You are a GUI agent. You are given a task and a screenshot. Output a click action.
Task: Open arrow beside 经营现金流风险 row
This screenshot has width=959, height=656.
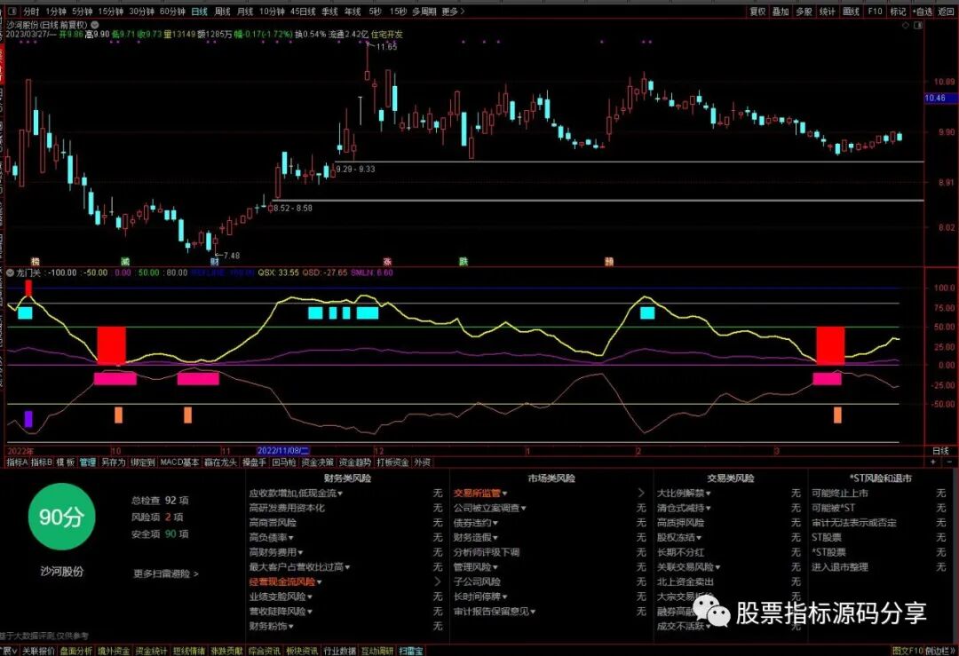437,581
